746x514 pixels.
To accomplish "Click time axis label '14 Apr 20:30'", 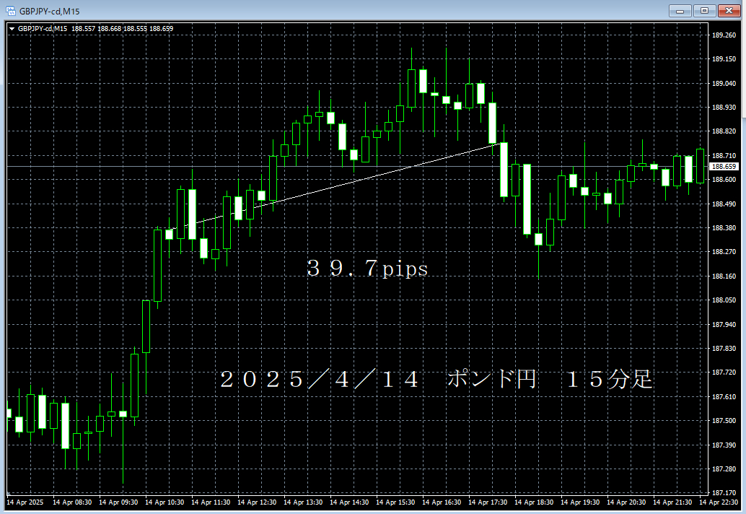I will [626, 502].
